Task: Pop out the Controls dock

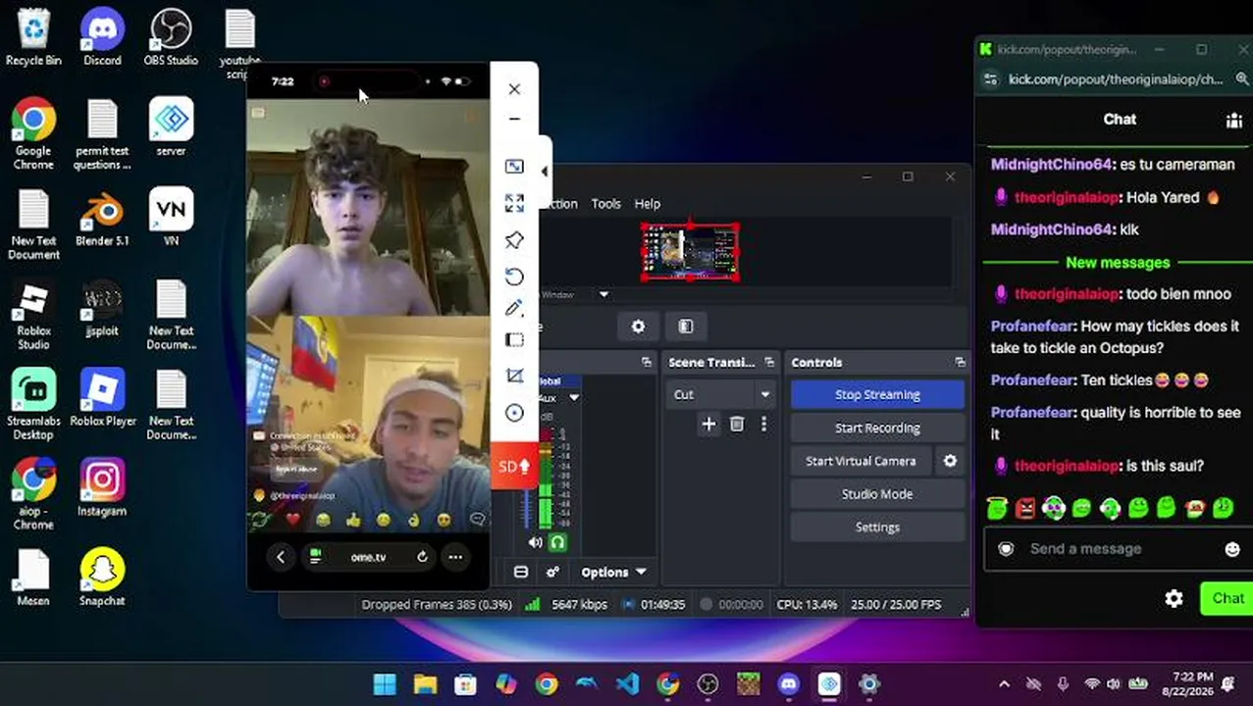Action: [x=960, y=362]
